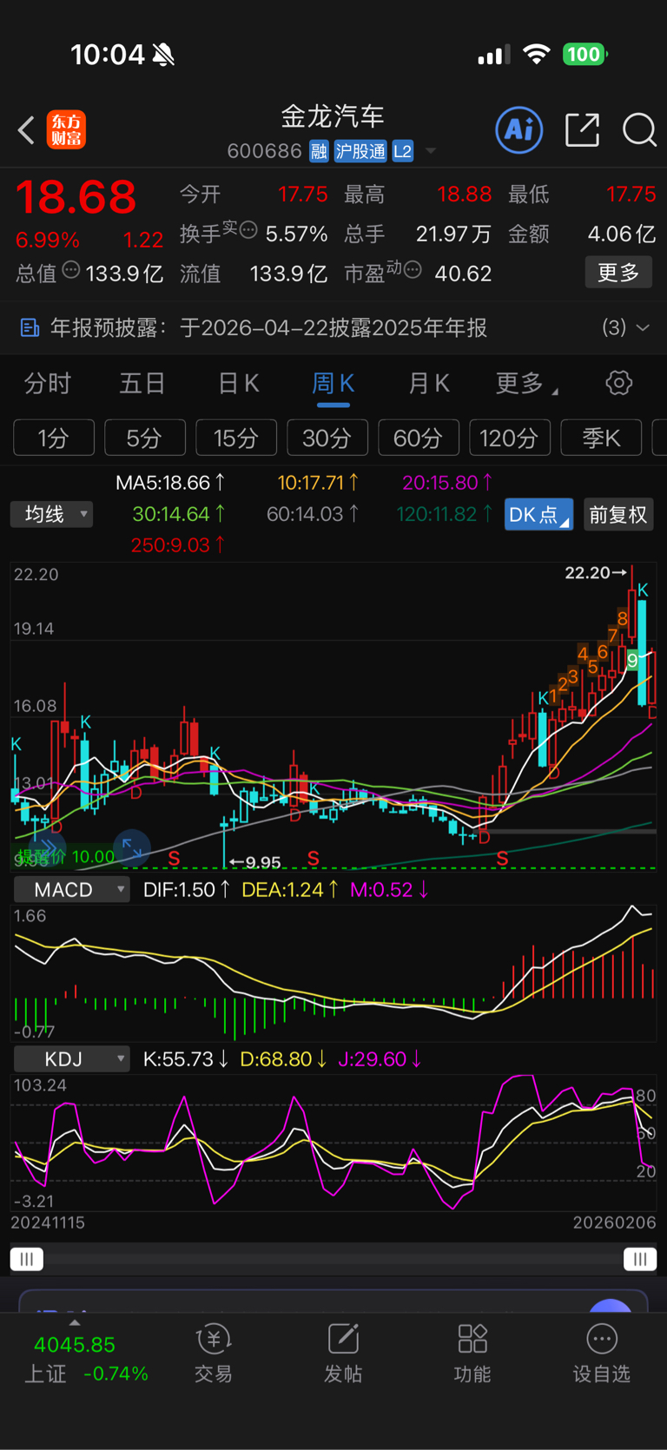Image resolution: width=667 pixels, height=1450 pixels.
Task: Expand the index bar arrow above 4045.85
Action: coord(75,1322)
